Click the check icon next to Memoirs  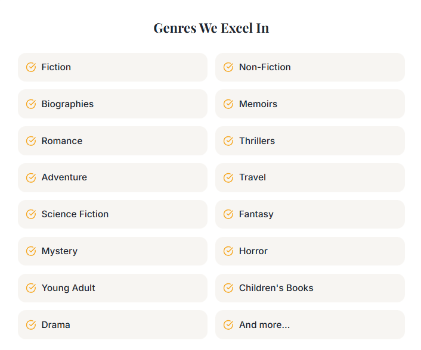pos(228,104)
